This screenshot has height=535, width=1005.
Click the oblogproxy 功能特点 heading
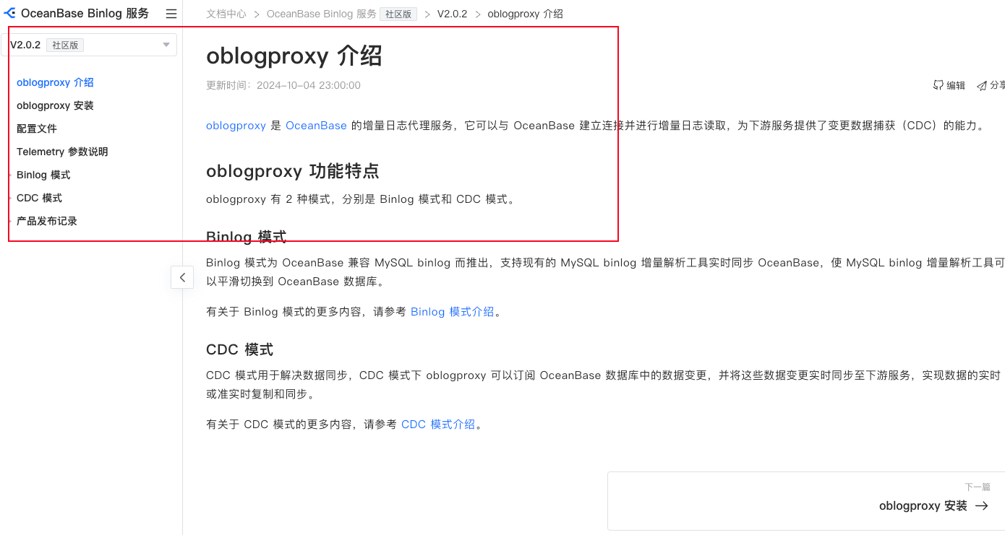coord(293,171)
